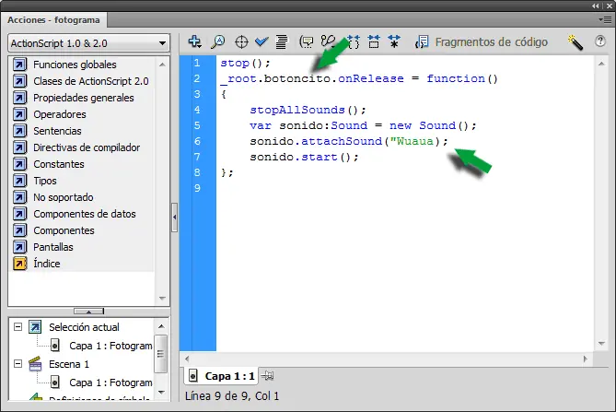Click the stopAllSounds(); line of code
Screen dimensions: 616x412
click(x=308, y=110)
